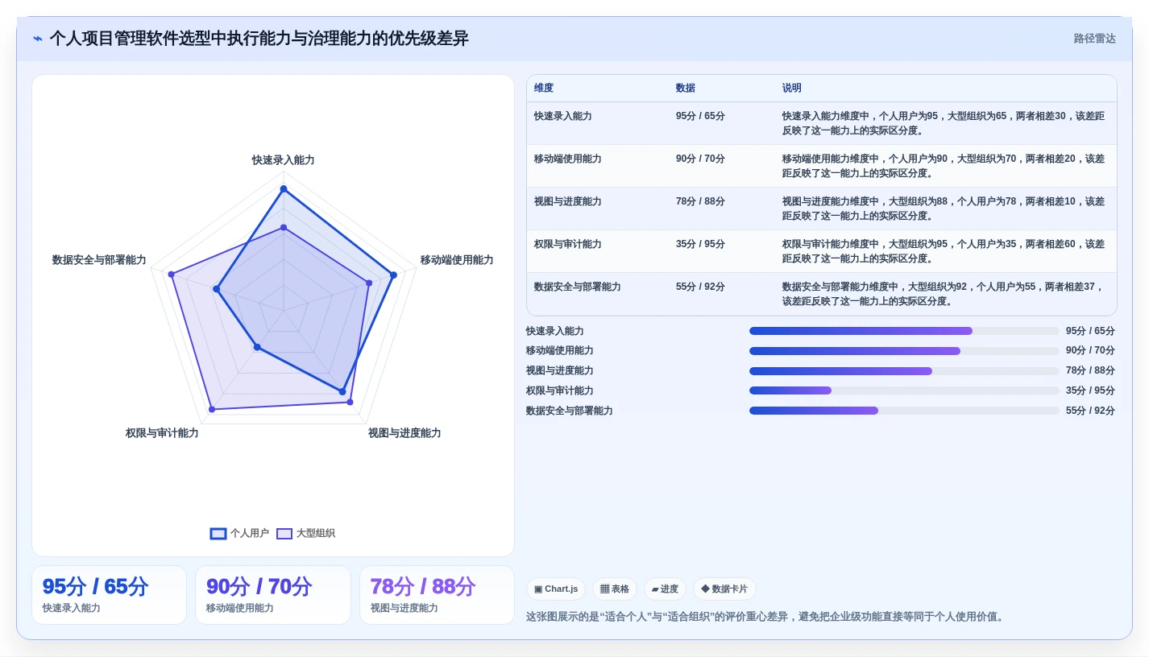This screenshot has height=657, width=1149.
Task: Click the 权限与审计能力 progress bar
Action: click(x=904, y=390)
